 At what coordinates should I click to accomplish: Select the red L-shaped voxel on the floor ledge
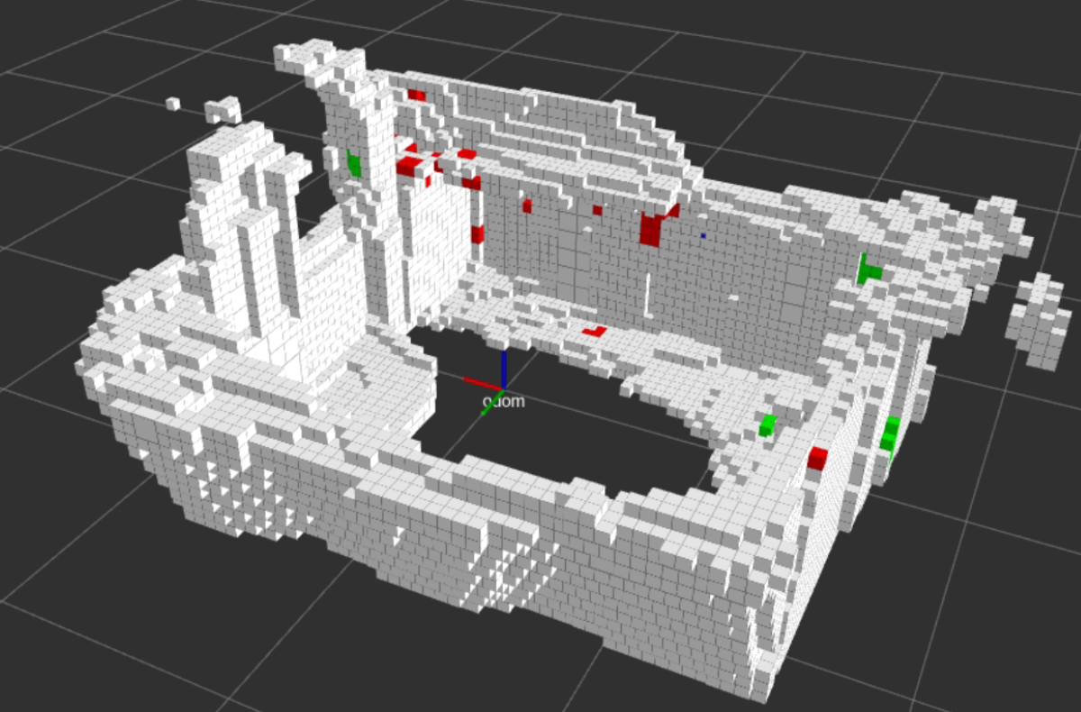click(595, 331)
